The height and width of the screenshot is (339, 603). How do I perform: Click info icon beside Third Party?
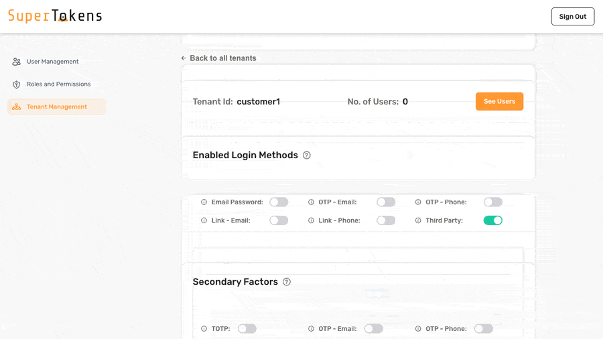coord(419,220)
